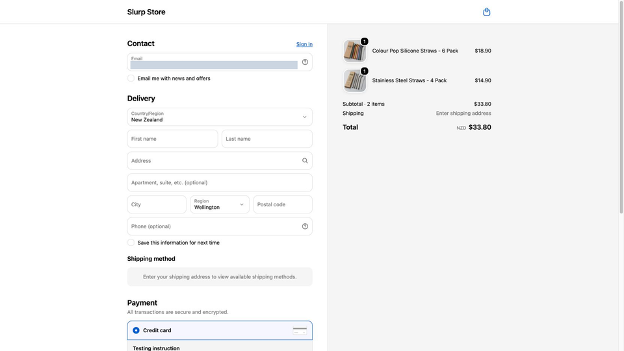Click Colour Pop Silicone Straws thumbnail
Screen dimensions: 624x351
pos(355,51)
